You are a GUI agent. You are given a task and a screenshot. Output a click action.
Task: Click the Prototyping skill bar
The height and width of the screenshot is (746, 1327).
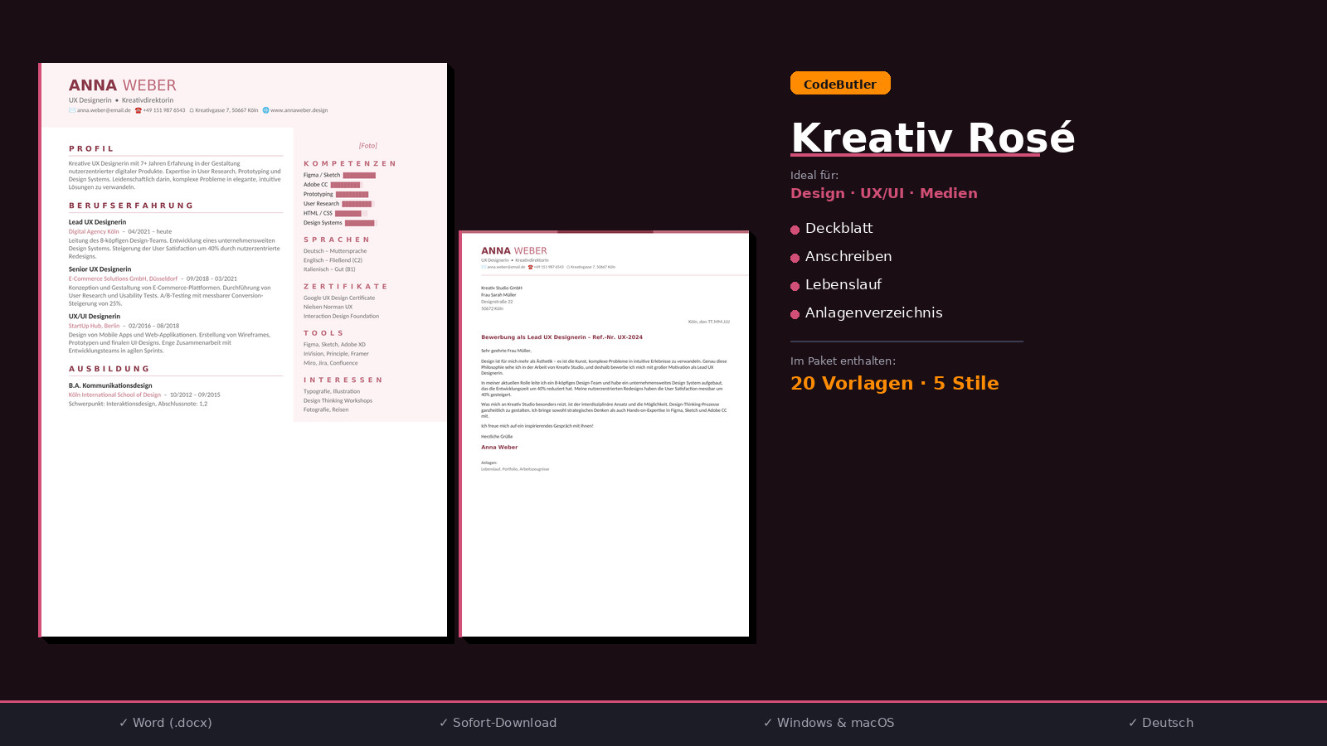(352, 194)
